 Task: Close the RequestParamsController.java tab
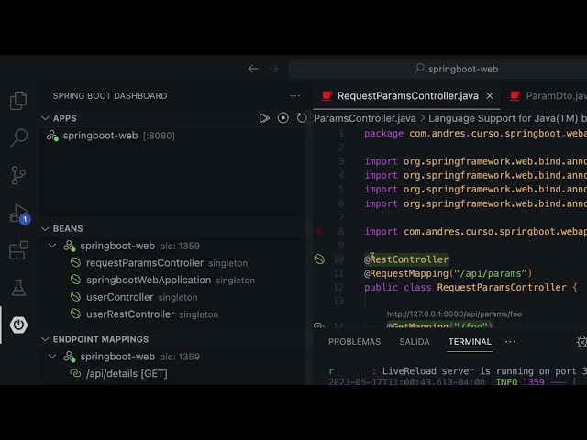[x=490, y=96]
